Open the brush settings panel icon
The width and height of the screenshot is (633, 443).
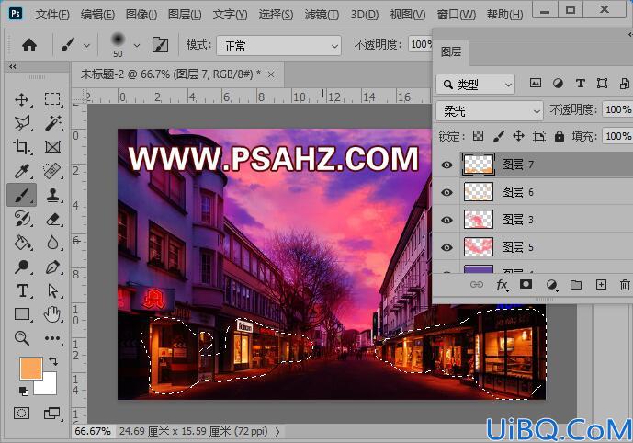tap(160, 45)
